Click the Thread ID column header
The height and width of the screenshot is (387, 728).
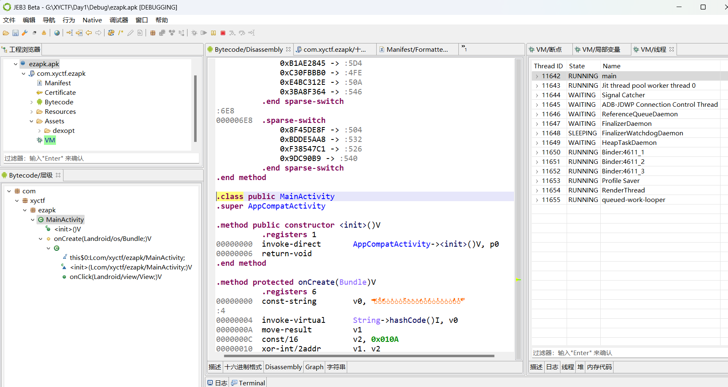click(548, 66)
